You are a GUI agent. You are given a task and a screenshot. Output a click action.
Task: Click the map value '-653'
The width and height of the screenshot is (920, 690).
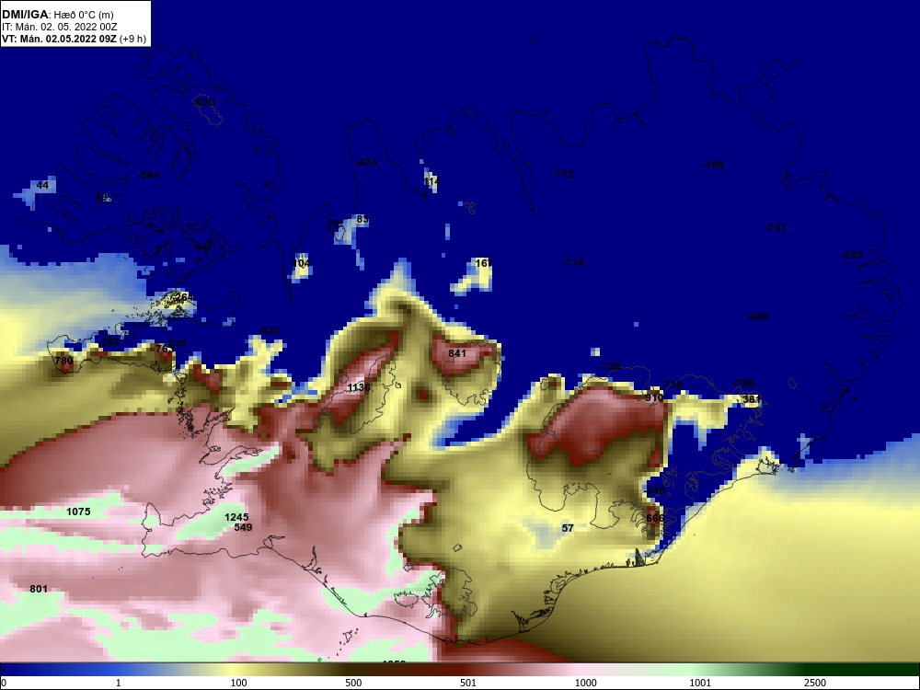tap(852, 255)
